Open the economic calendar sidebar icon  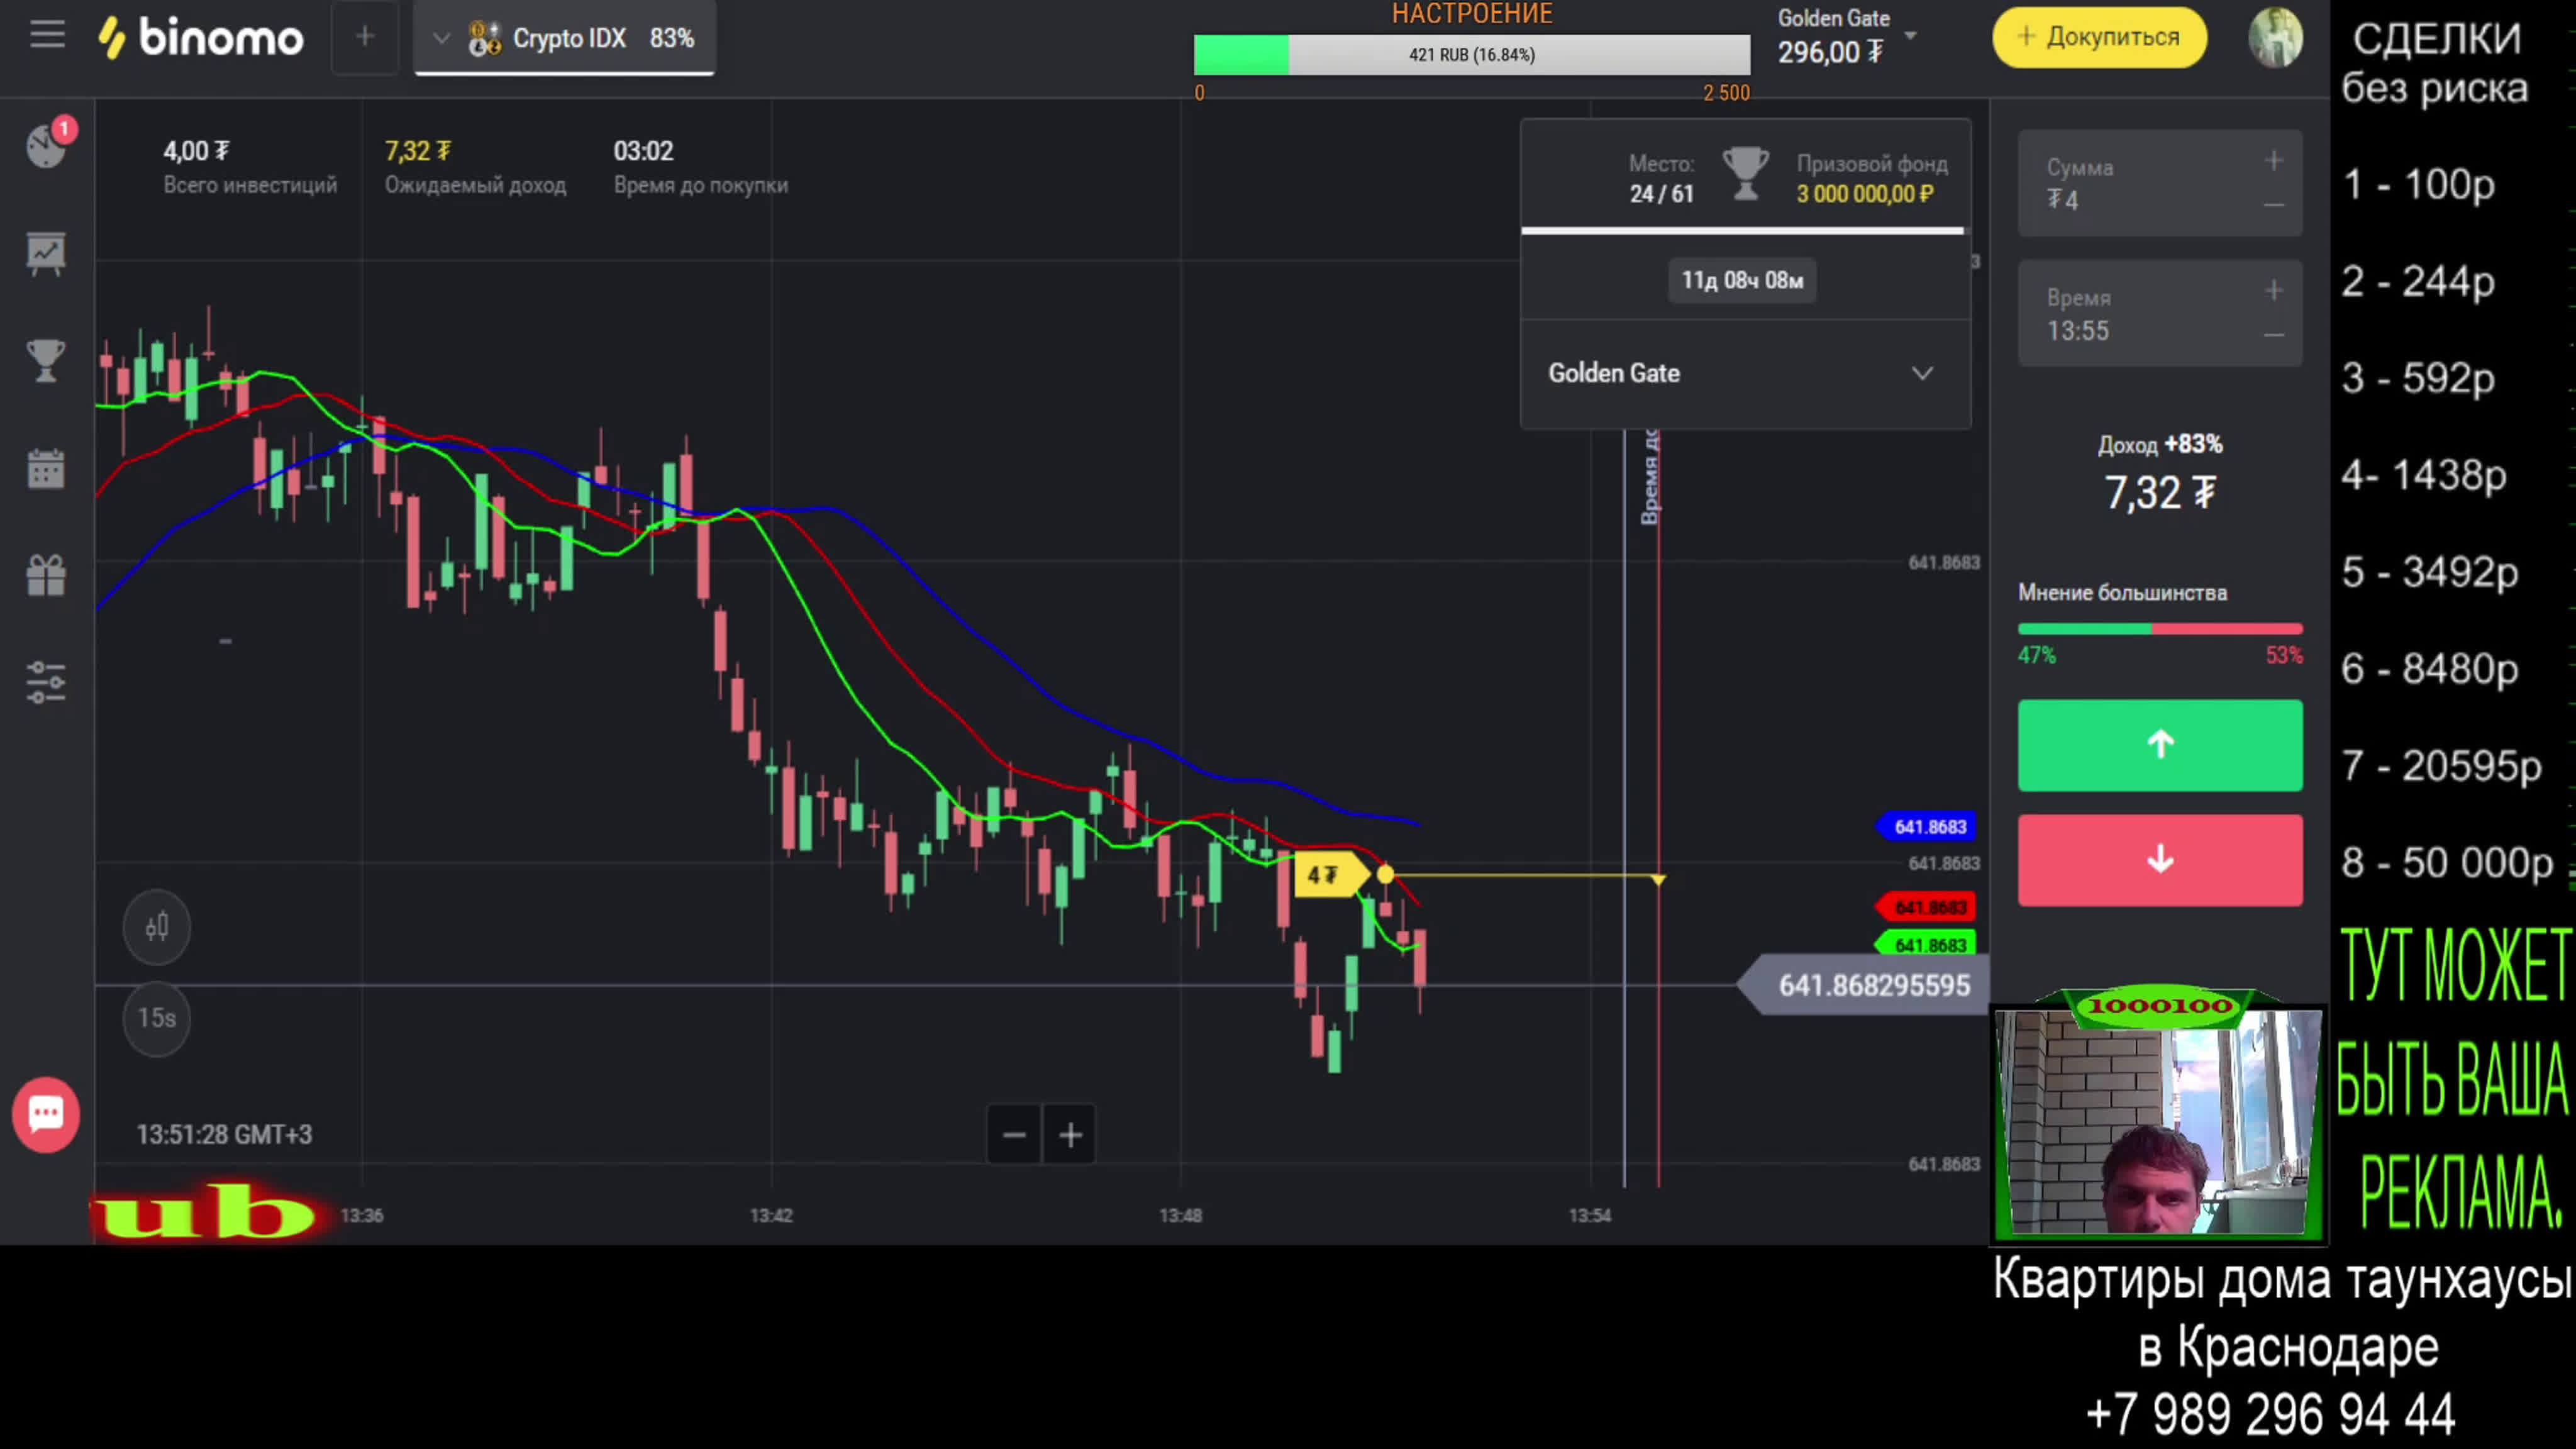pos(46,469)
